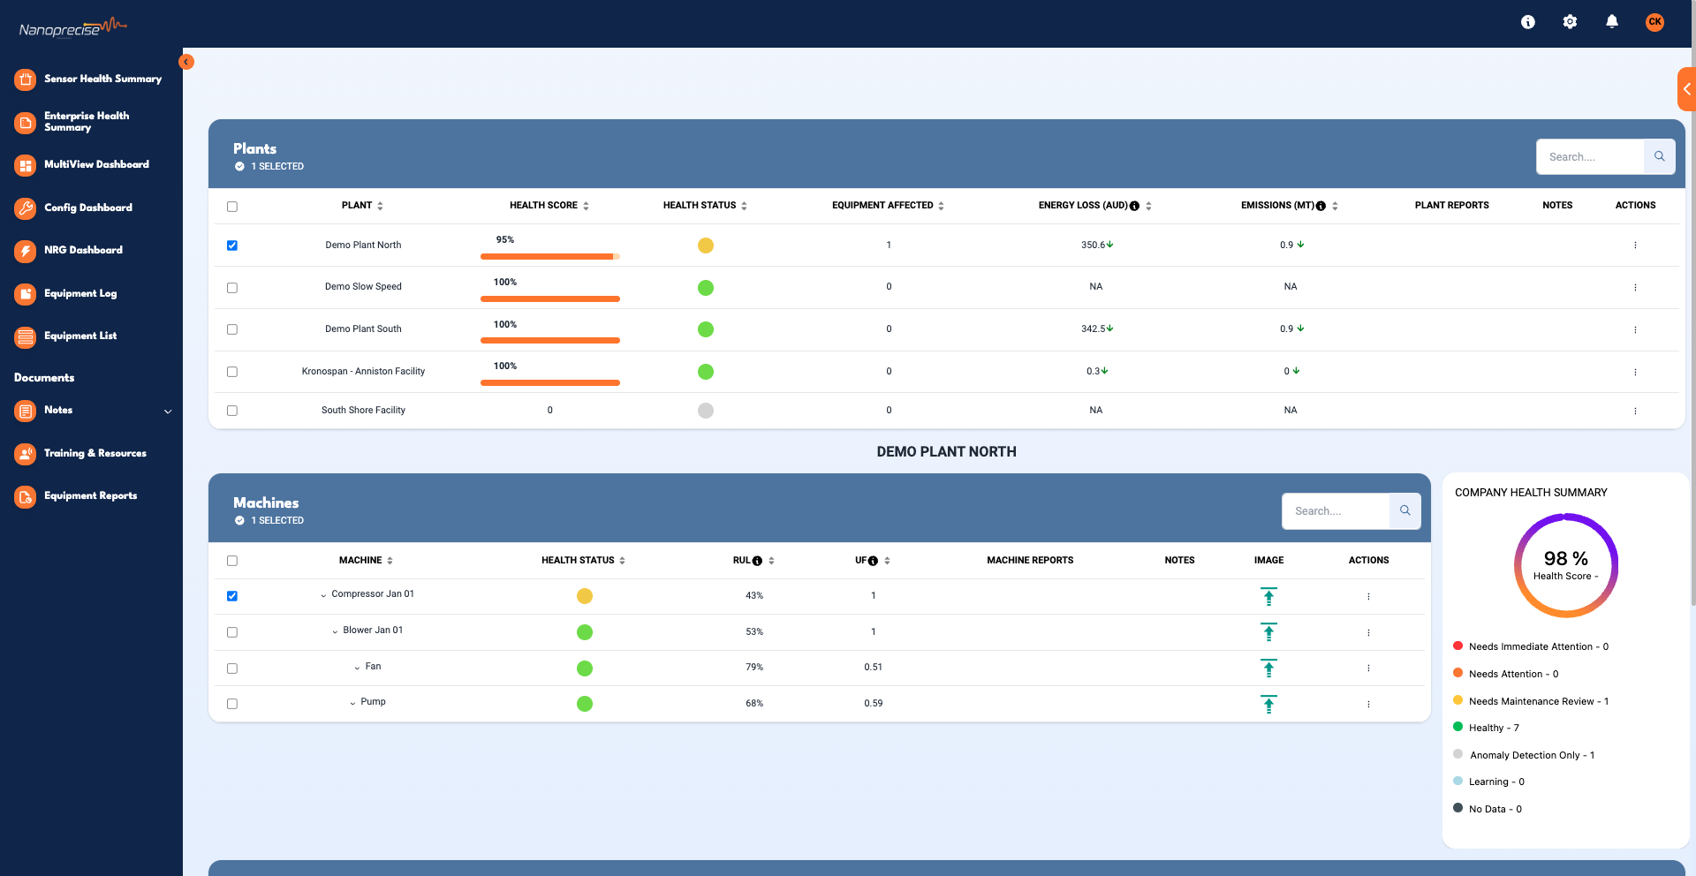Click the Equipment List sidebar link

click(x=80, y=336)
